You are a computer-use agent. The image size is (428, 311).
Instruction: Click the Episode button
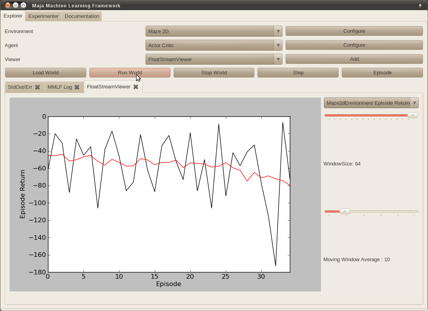[382, 73]
